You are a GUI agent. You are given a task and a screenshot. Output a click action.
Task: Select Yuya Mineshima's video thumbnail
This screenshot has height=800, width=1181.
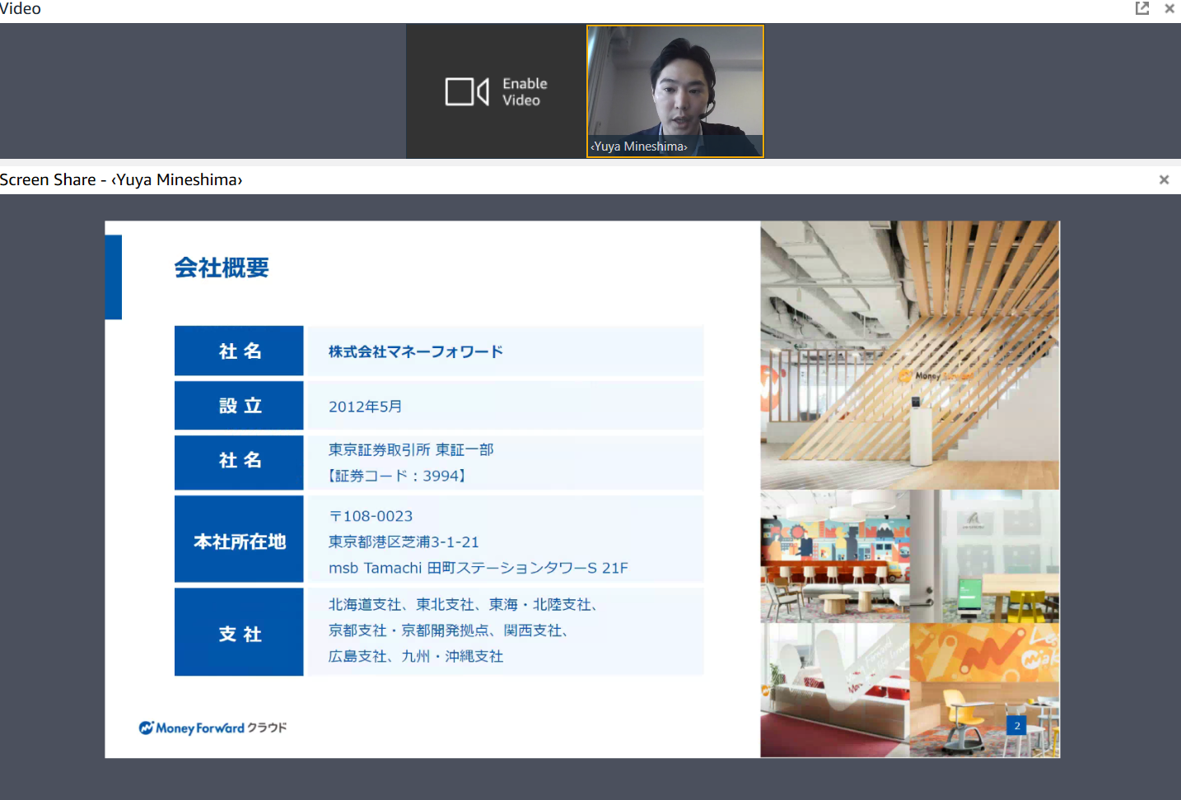675,91
